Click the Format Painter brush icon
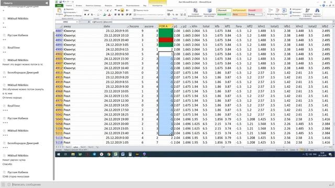Image resolution: width=335 pixels, height=188 pixels. pos(65,16)
